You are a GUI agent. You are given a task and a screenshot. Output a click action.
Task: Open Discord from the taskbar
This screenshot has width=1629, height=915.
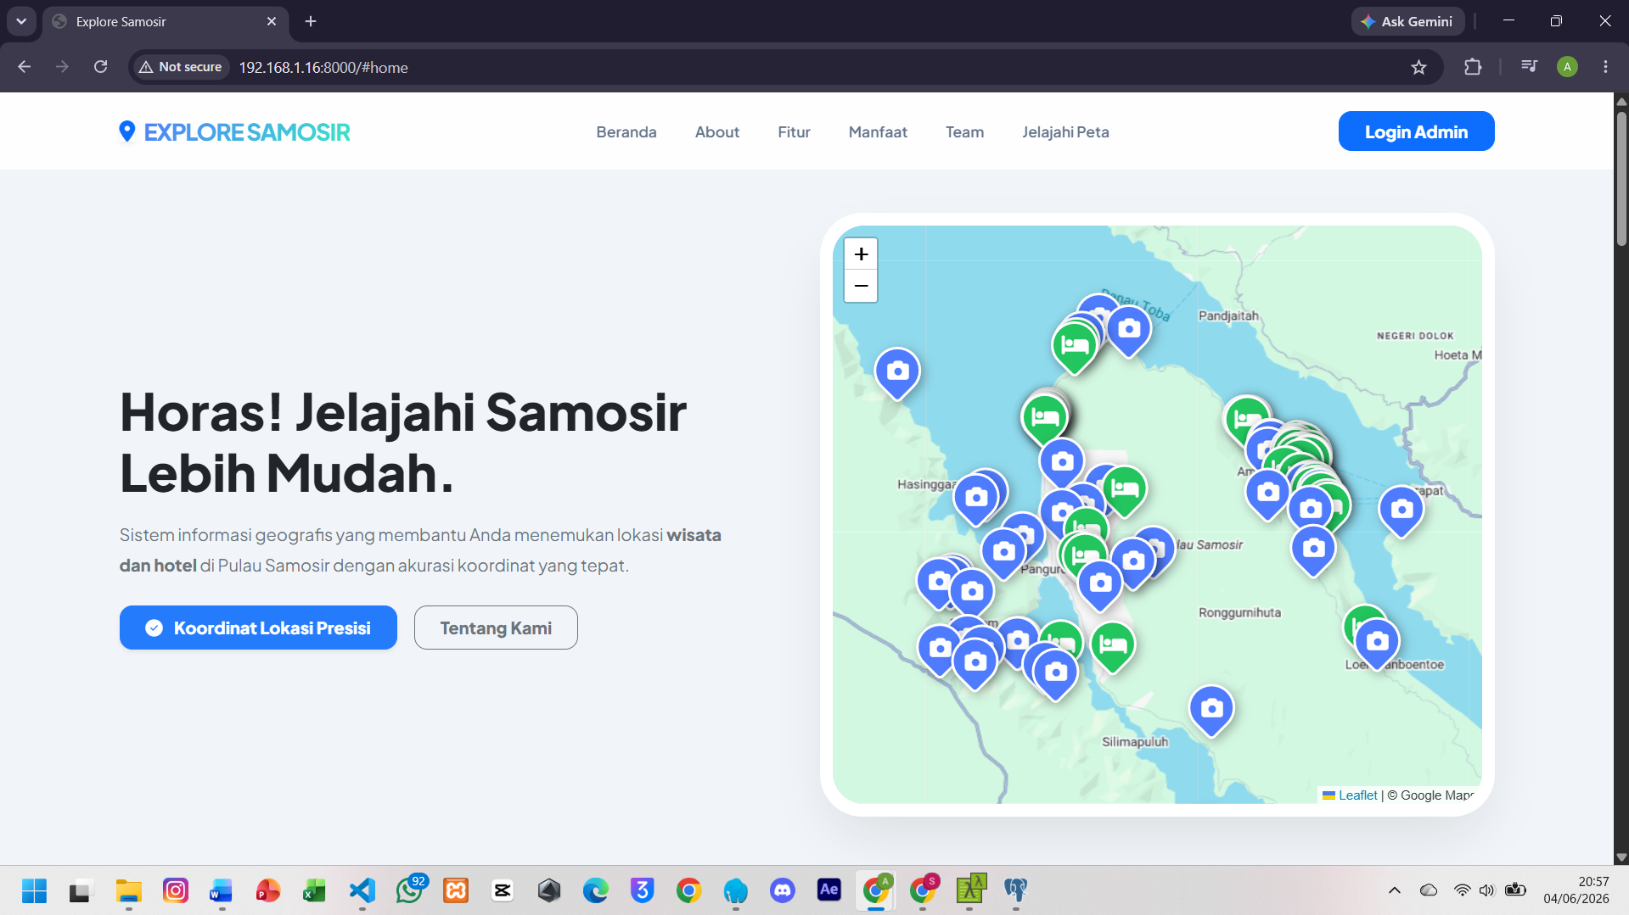tap(782, 890)
